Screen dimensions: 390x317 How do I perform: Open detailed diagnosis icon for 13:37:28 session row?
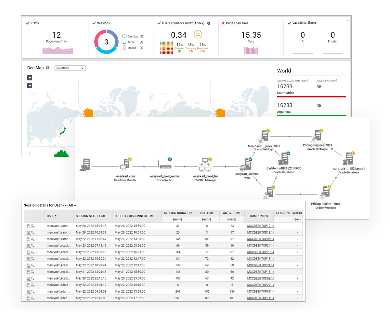[x=28, y=252]
